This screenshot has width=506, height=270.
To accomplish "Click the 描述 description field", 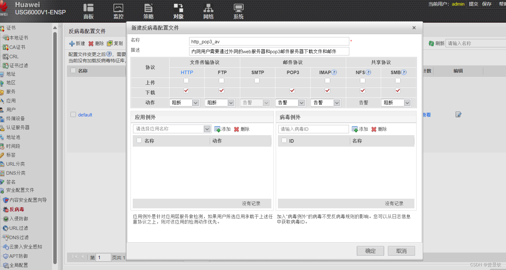I will 269,51.
